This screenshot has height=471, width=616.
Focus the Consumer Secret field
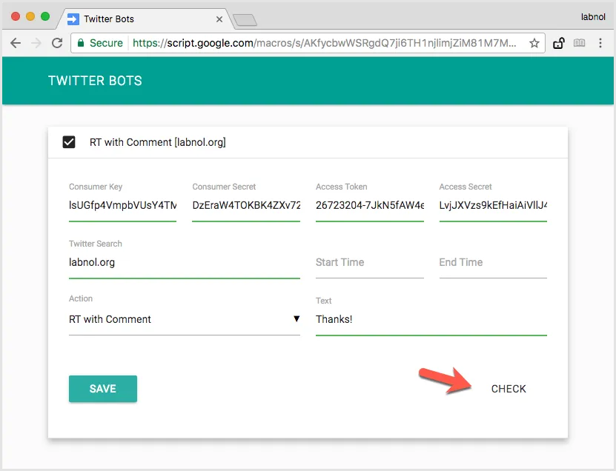tap(245, 205)
